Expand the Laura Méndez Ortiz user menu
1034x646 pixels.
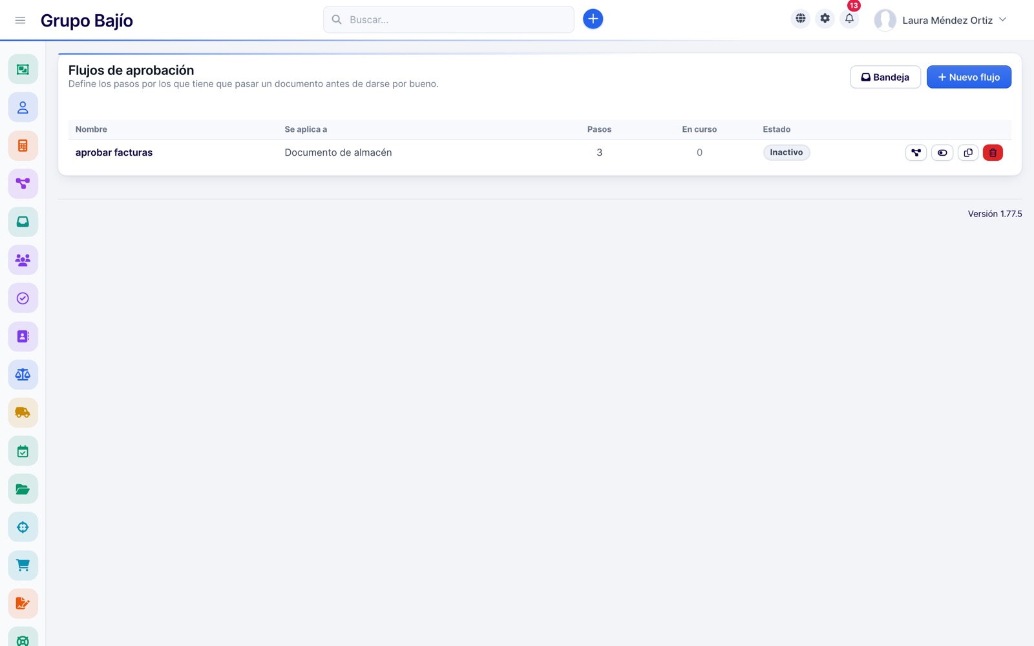pyautogui.click(x=941, y=20)
